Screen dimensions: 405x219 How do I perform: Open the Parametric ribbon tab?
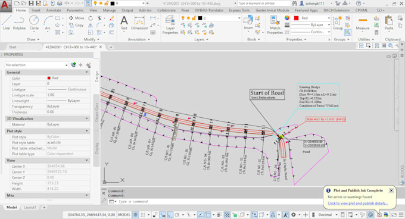[x=75, y=10]
